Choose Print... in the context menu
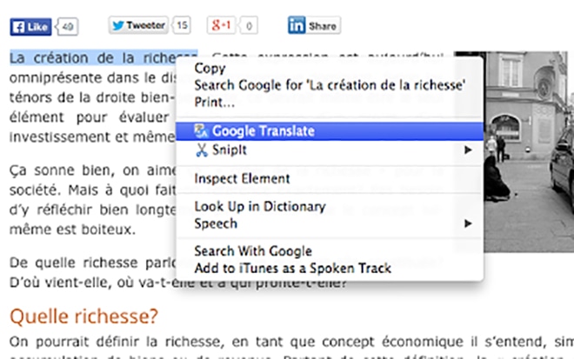The image size is (574, 359). click(x=214, y=103)
